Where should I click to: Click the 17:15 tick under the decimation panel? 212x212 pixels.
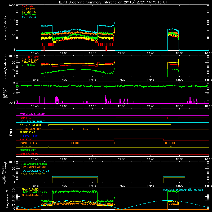[92, 186]
